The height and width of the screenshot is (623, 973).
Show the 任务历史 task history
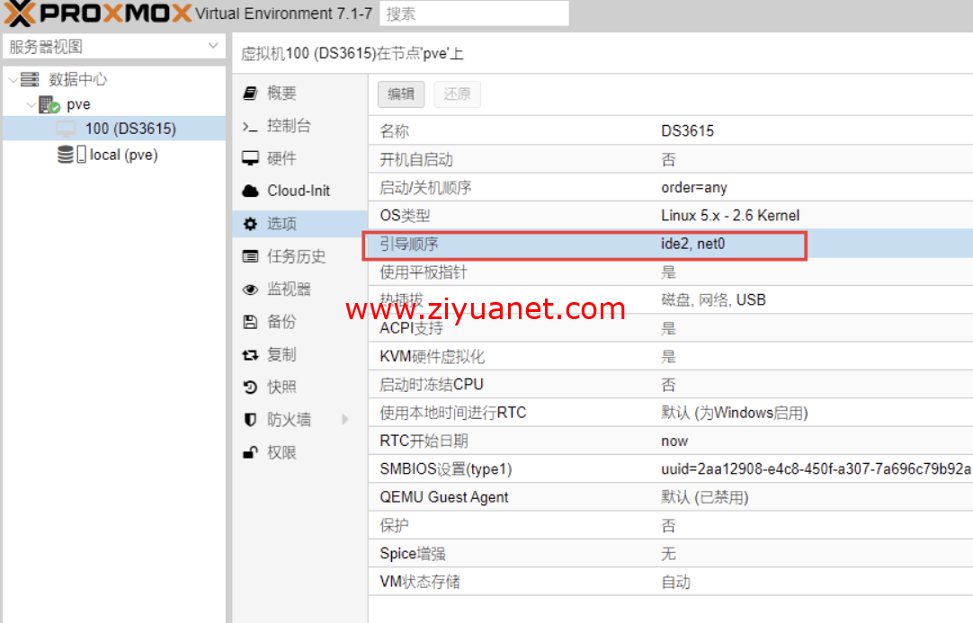pos(300,256)
